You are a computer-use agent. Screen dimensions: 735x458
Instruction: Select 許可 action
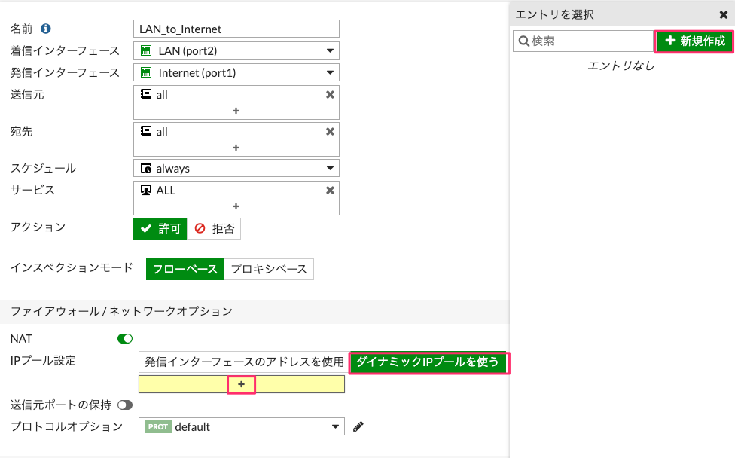coord(160,229)
